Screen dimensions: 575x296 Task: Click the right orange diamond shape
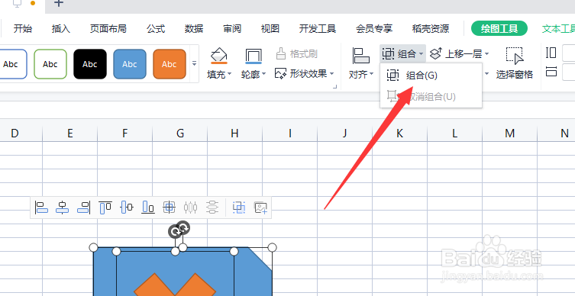(x=195, y=286)
